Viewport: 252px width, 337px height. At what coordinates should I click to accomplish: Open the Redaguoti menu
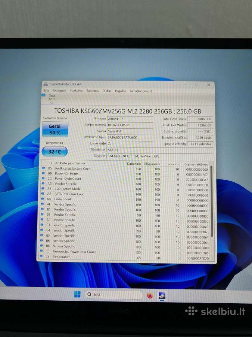click(x=59, y=91)
